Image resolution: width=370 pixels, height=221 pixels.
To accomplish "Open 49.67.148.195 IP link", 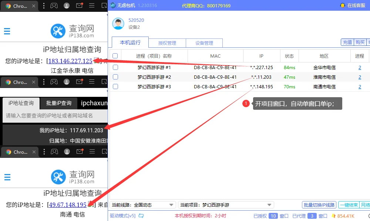I will tap(68, 205).
